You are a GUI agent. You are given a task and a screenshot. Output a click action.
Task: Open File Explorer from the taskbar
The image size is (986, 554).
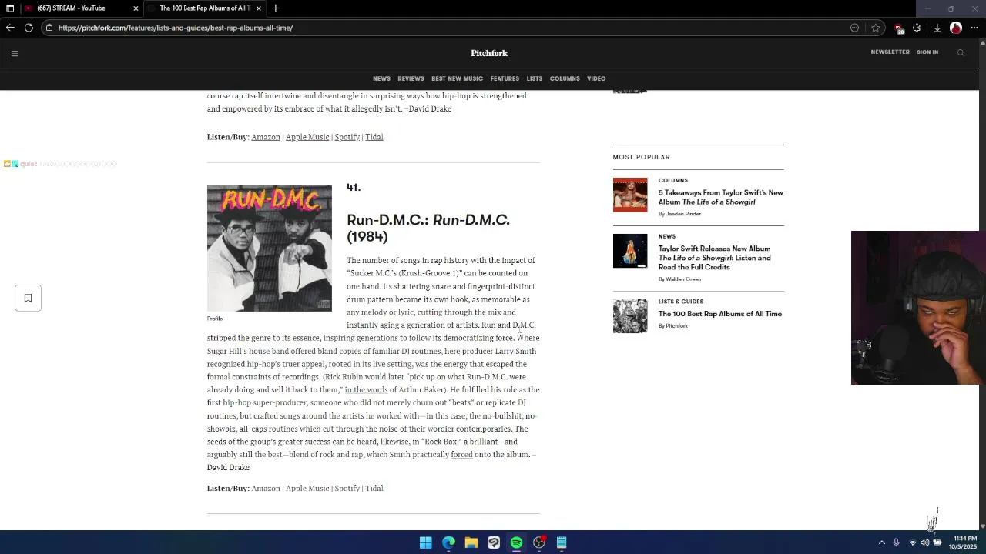coord(471,542)
